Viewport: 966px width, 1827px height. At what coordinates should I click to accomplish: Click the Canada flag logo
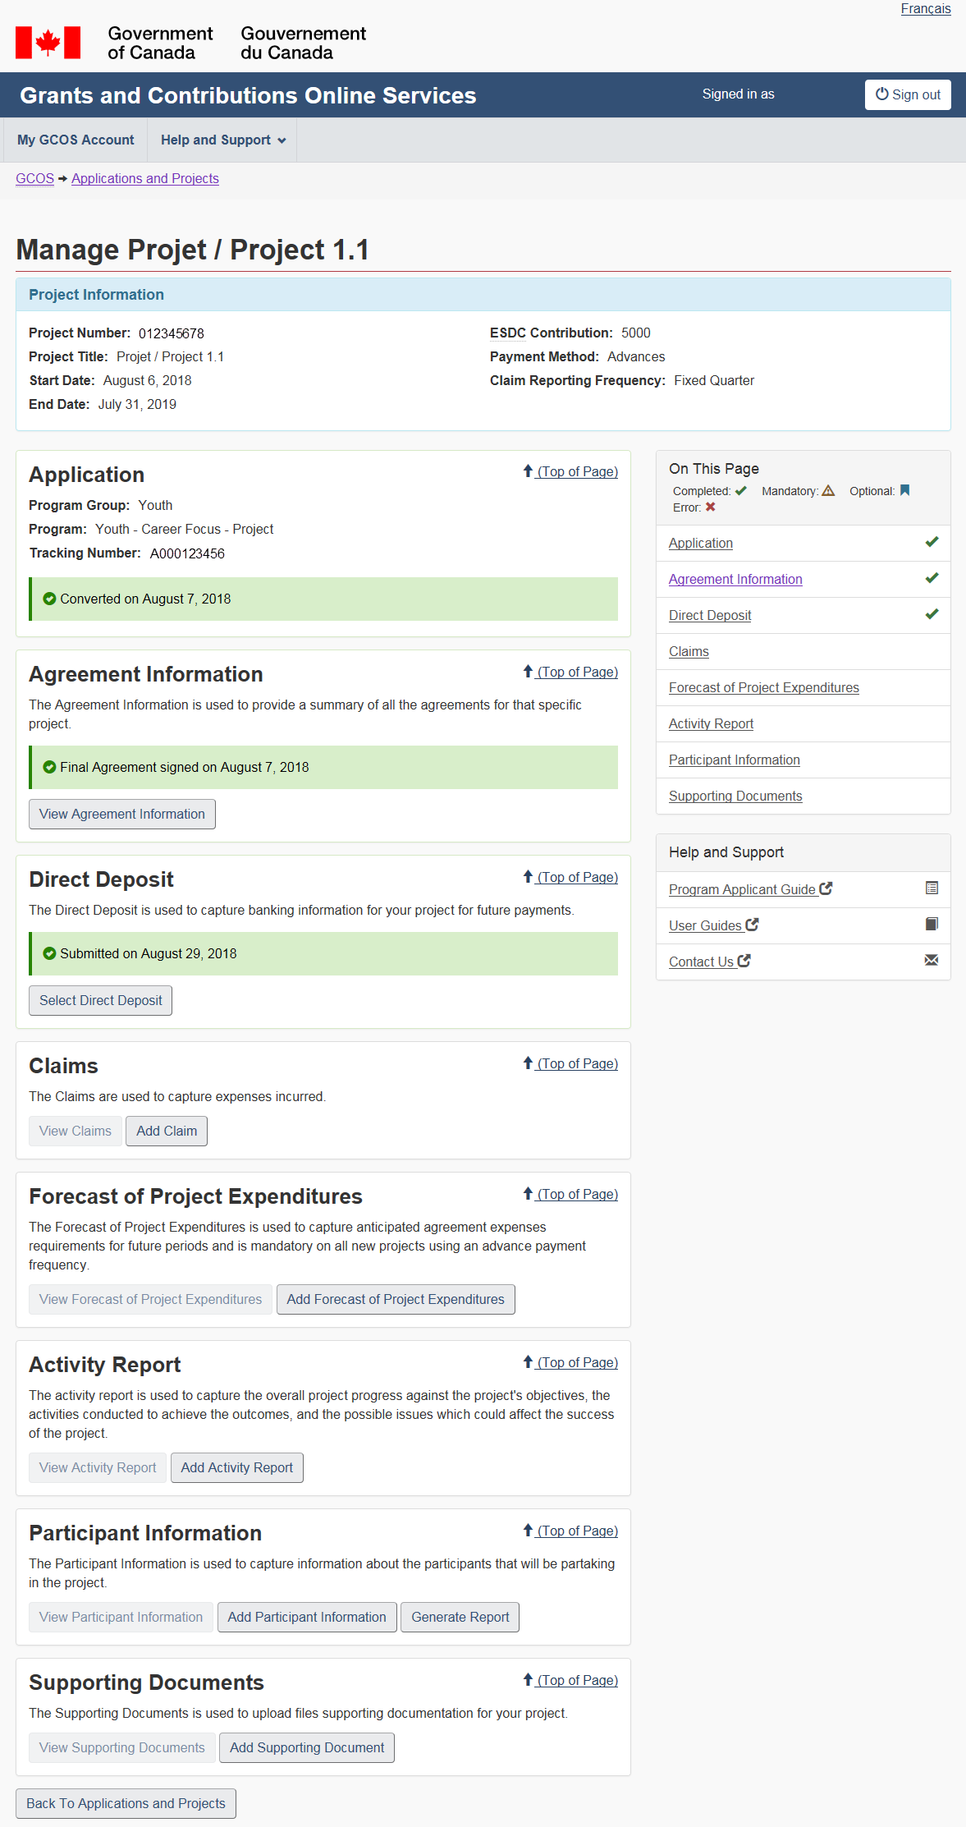coord(48,43)
